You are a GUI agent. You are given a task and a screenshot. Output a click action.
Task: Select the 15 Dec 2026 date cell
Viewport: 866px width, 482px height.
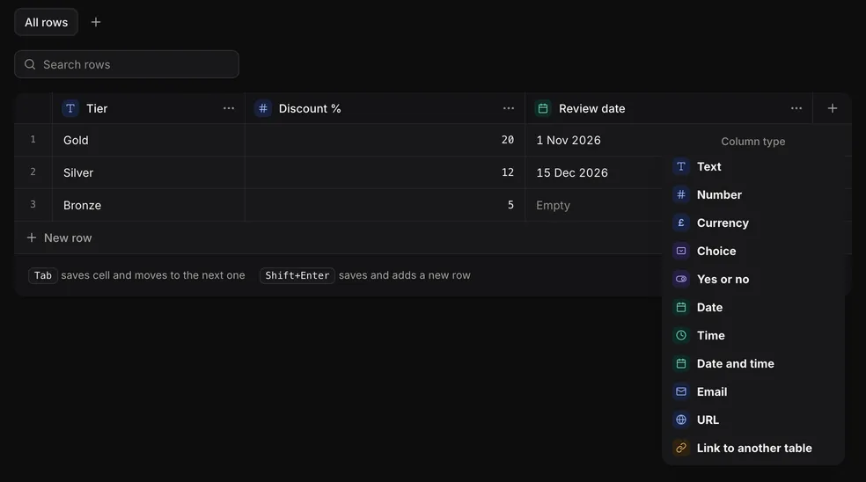(x=594, y=172)
